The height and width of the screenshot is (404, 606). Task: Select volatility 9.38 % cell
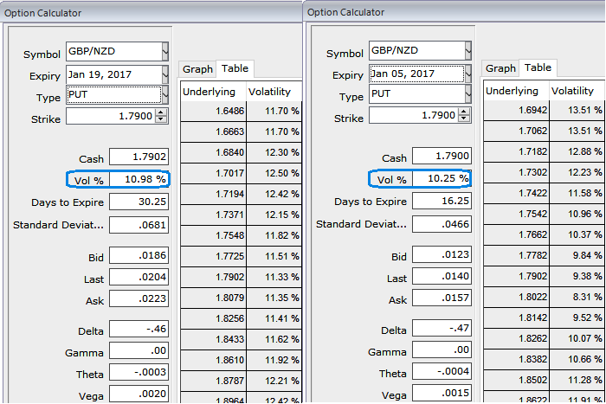(x=577, y=277)
